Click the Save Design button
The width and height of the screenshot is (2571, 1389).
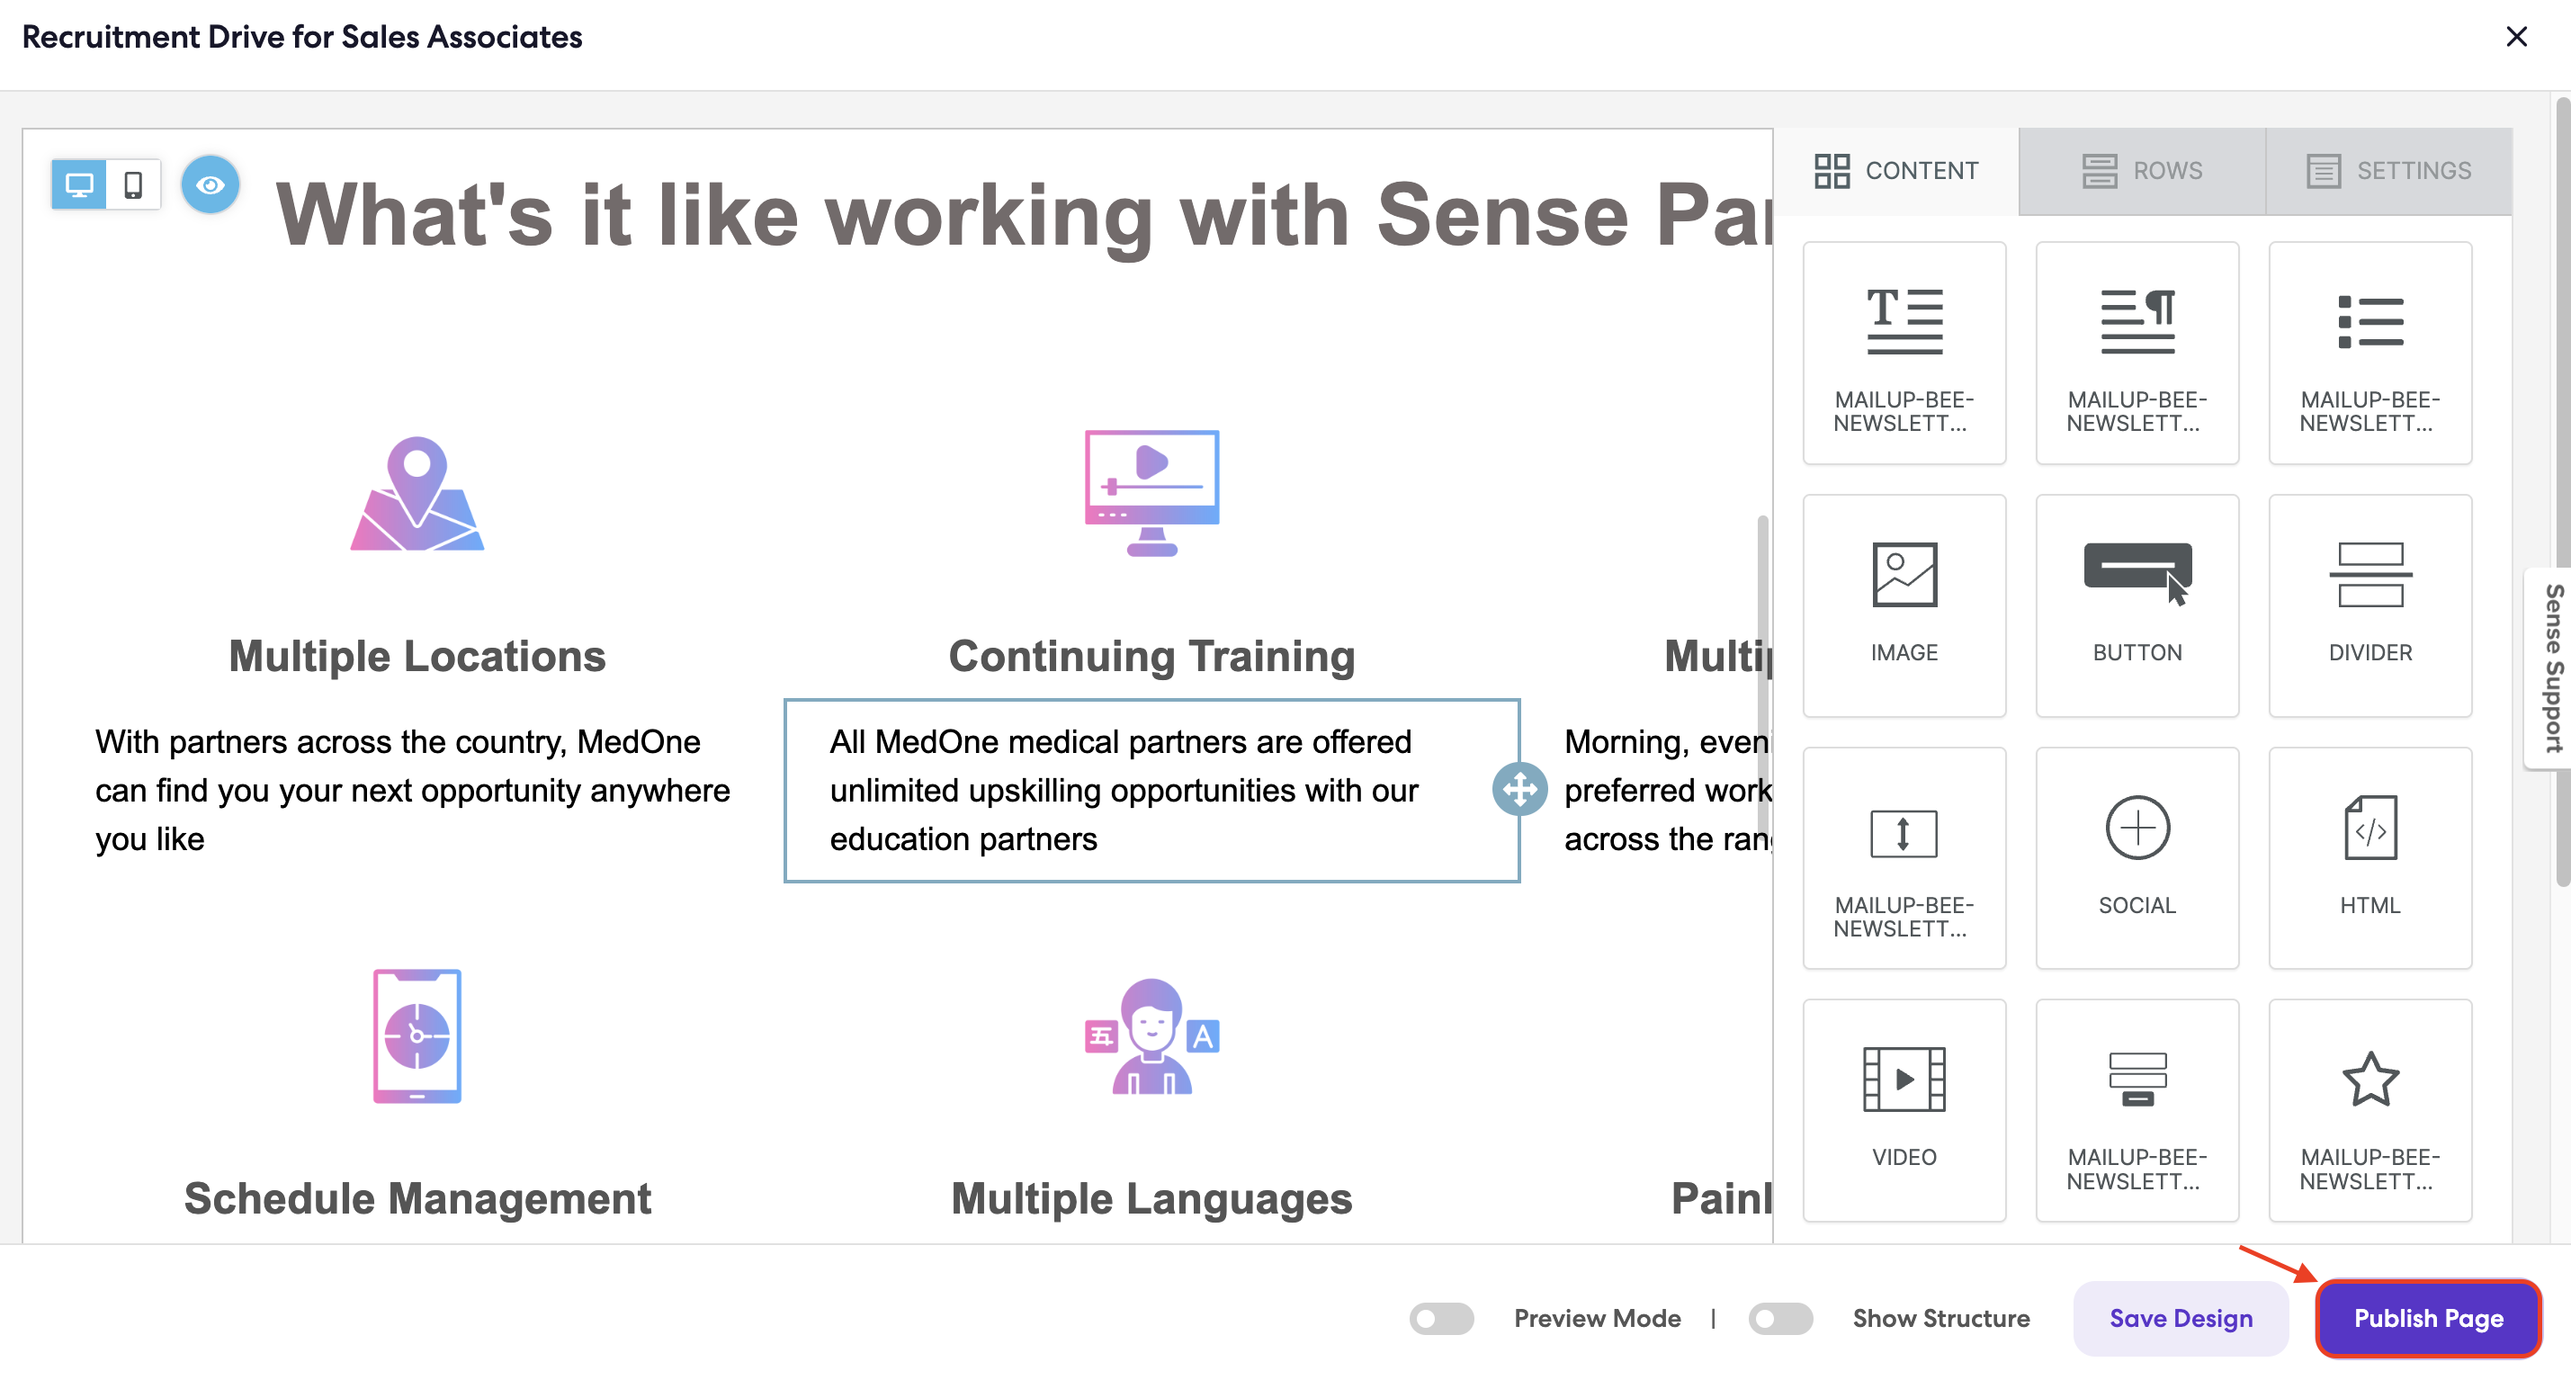coord(2180,1318)
